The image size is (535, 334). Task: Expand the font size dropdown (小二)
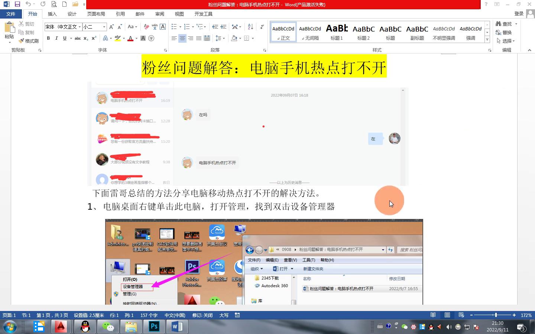point(104,27)
